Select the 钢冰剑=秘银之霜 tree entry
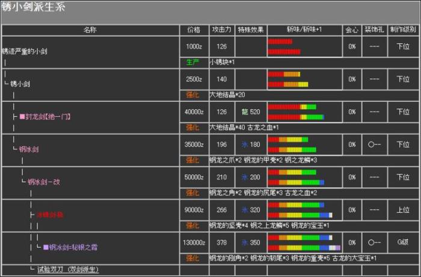Image resolution: width=421 pixels, height=277 pixels. point(70,247)
